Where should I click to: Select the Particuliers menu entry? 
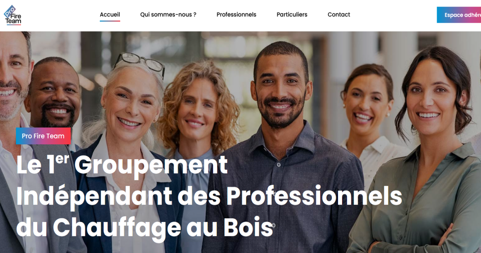[x=292, y=15]
